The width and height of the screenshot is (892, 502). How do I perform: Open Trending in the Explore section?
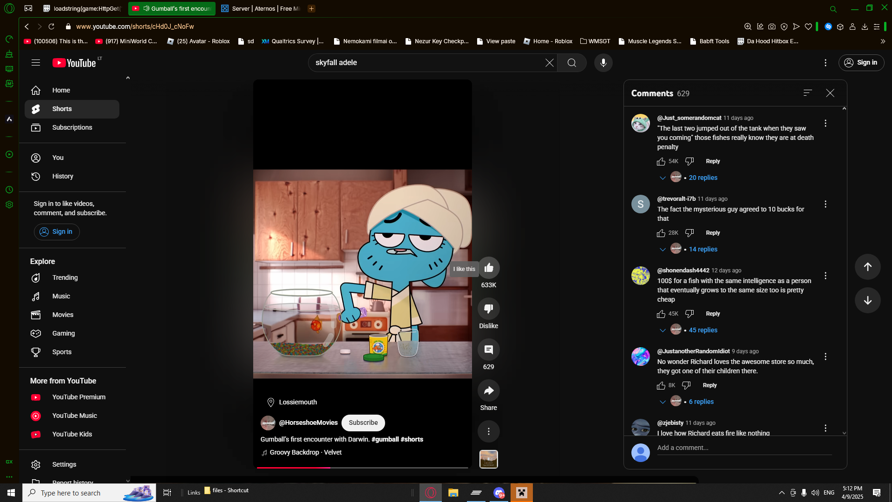pyautogui.click(x=72, y=277)
